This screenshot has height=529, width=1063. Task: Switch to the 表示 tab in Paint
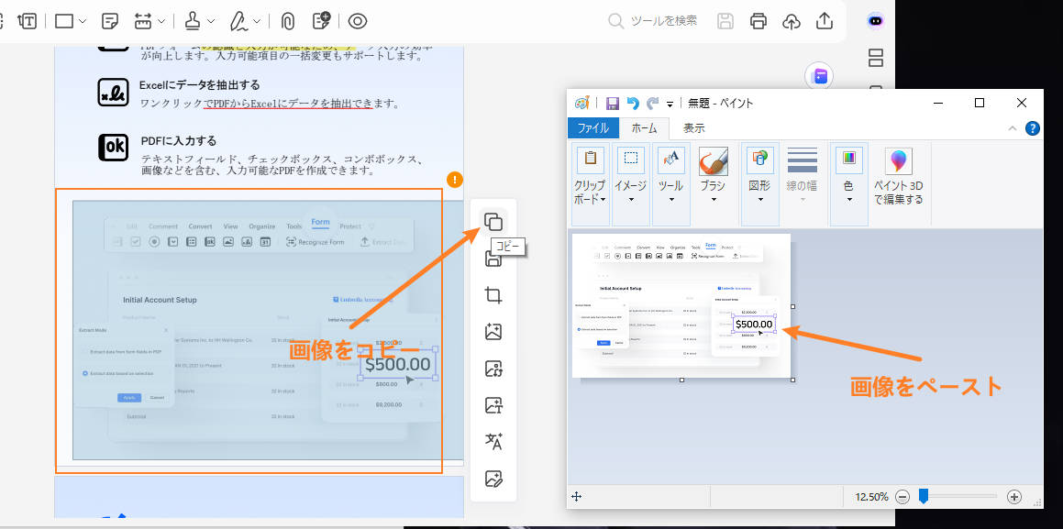[692, 127]
